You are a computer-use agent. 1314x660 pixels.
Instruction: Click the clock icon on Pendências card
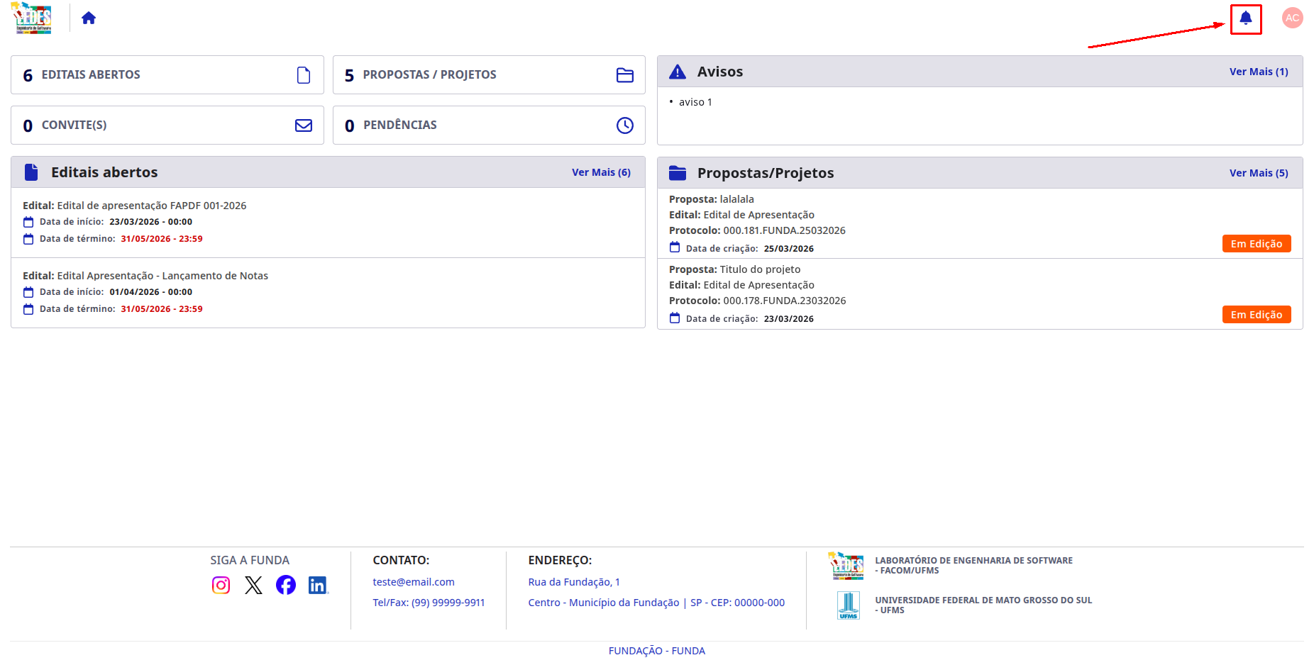tap(625, 125)
